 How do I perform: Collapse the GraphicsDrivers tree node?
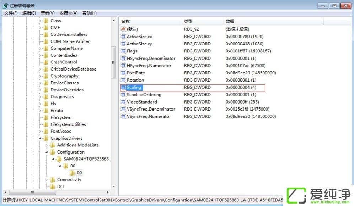(40, 138)
